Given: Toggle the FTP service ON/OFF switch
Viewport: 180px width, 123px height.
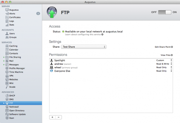Looking at the screenshot, I should 165,12.
